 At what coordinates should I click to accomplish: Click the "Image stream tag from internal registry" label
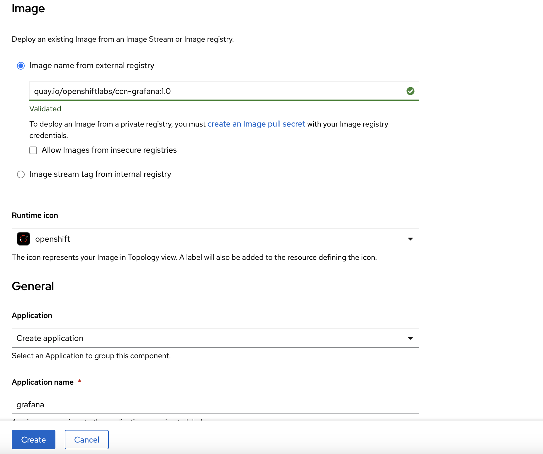pos(100,174)
